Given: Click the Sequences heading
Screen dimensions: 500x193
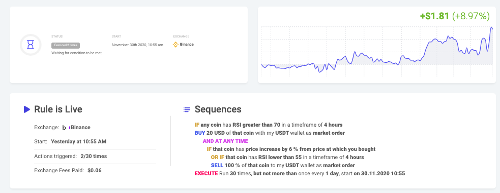Looking at the screenshot, I should (218, 109).
